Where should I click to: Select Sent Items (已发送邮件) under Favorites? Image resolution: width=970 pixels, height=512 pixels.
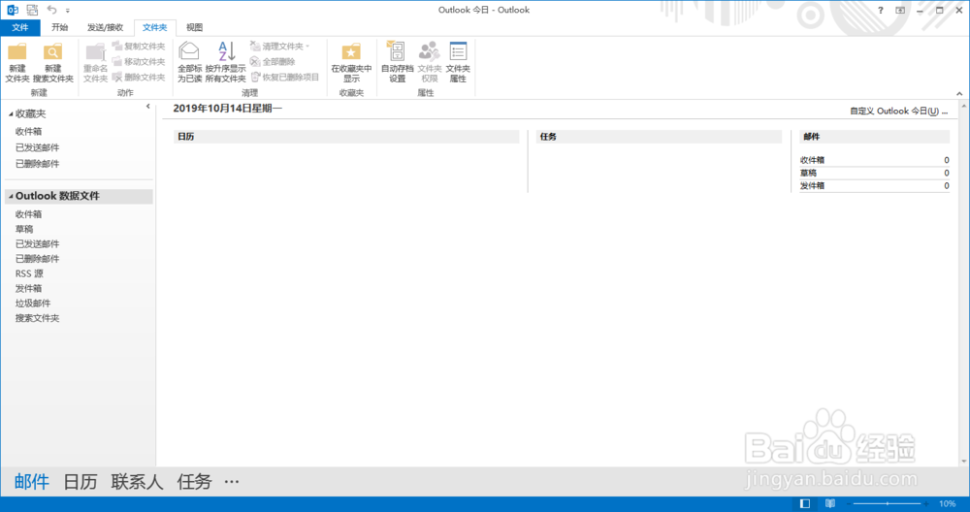[37, 147]
